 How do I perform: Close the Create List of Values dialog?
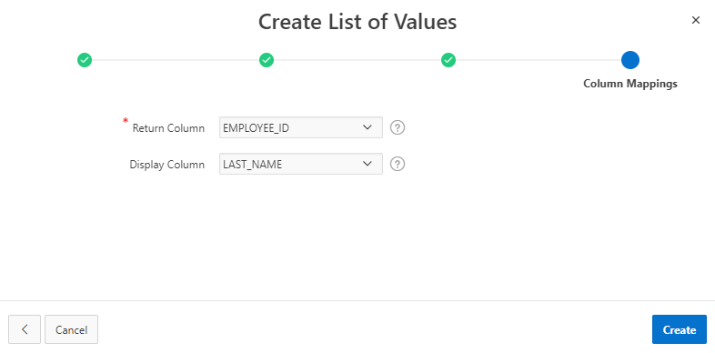coord(695,20)
